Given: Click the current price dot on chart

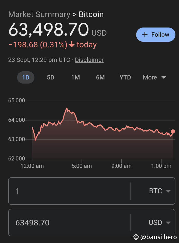Looking at the screenshot, I should 173,131.
